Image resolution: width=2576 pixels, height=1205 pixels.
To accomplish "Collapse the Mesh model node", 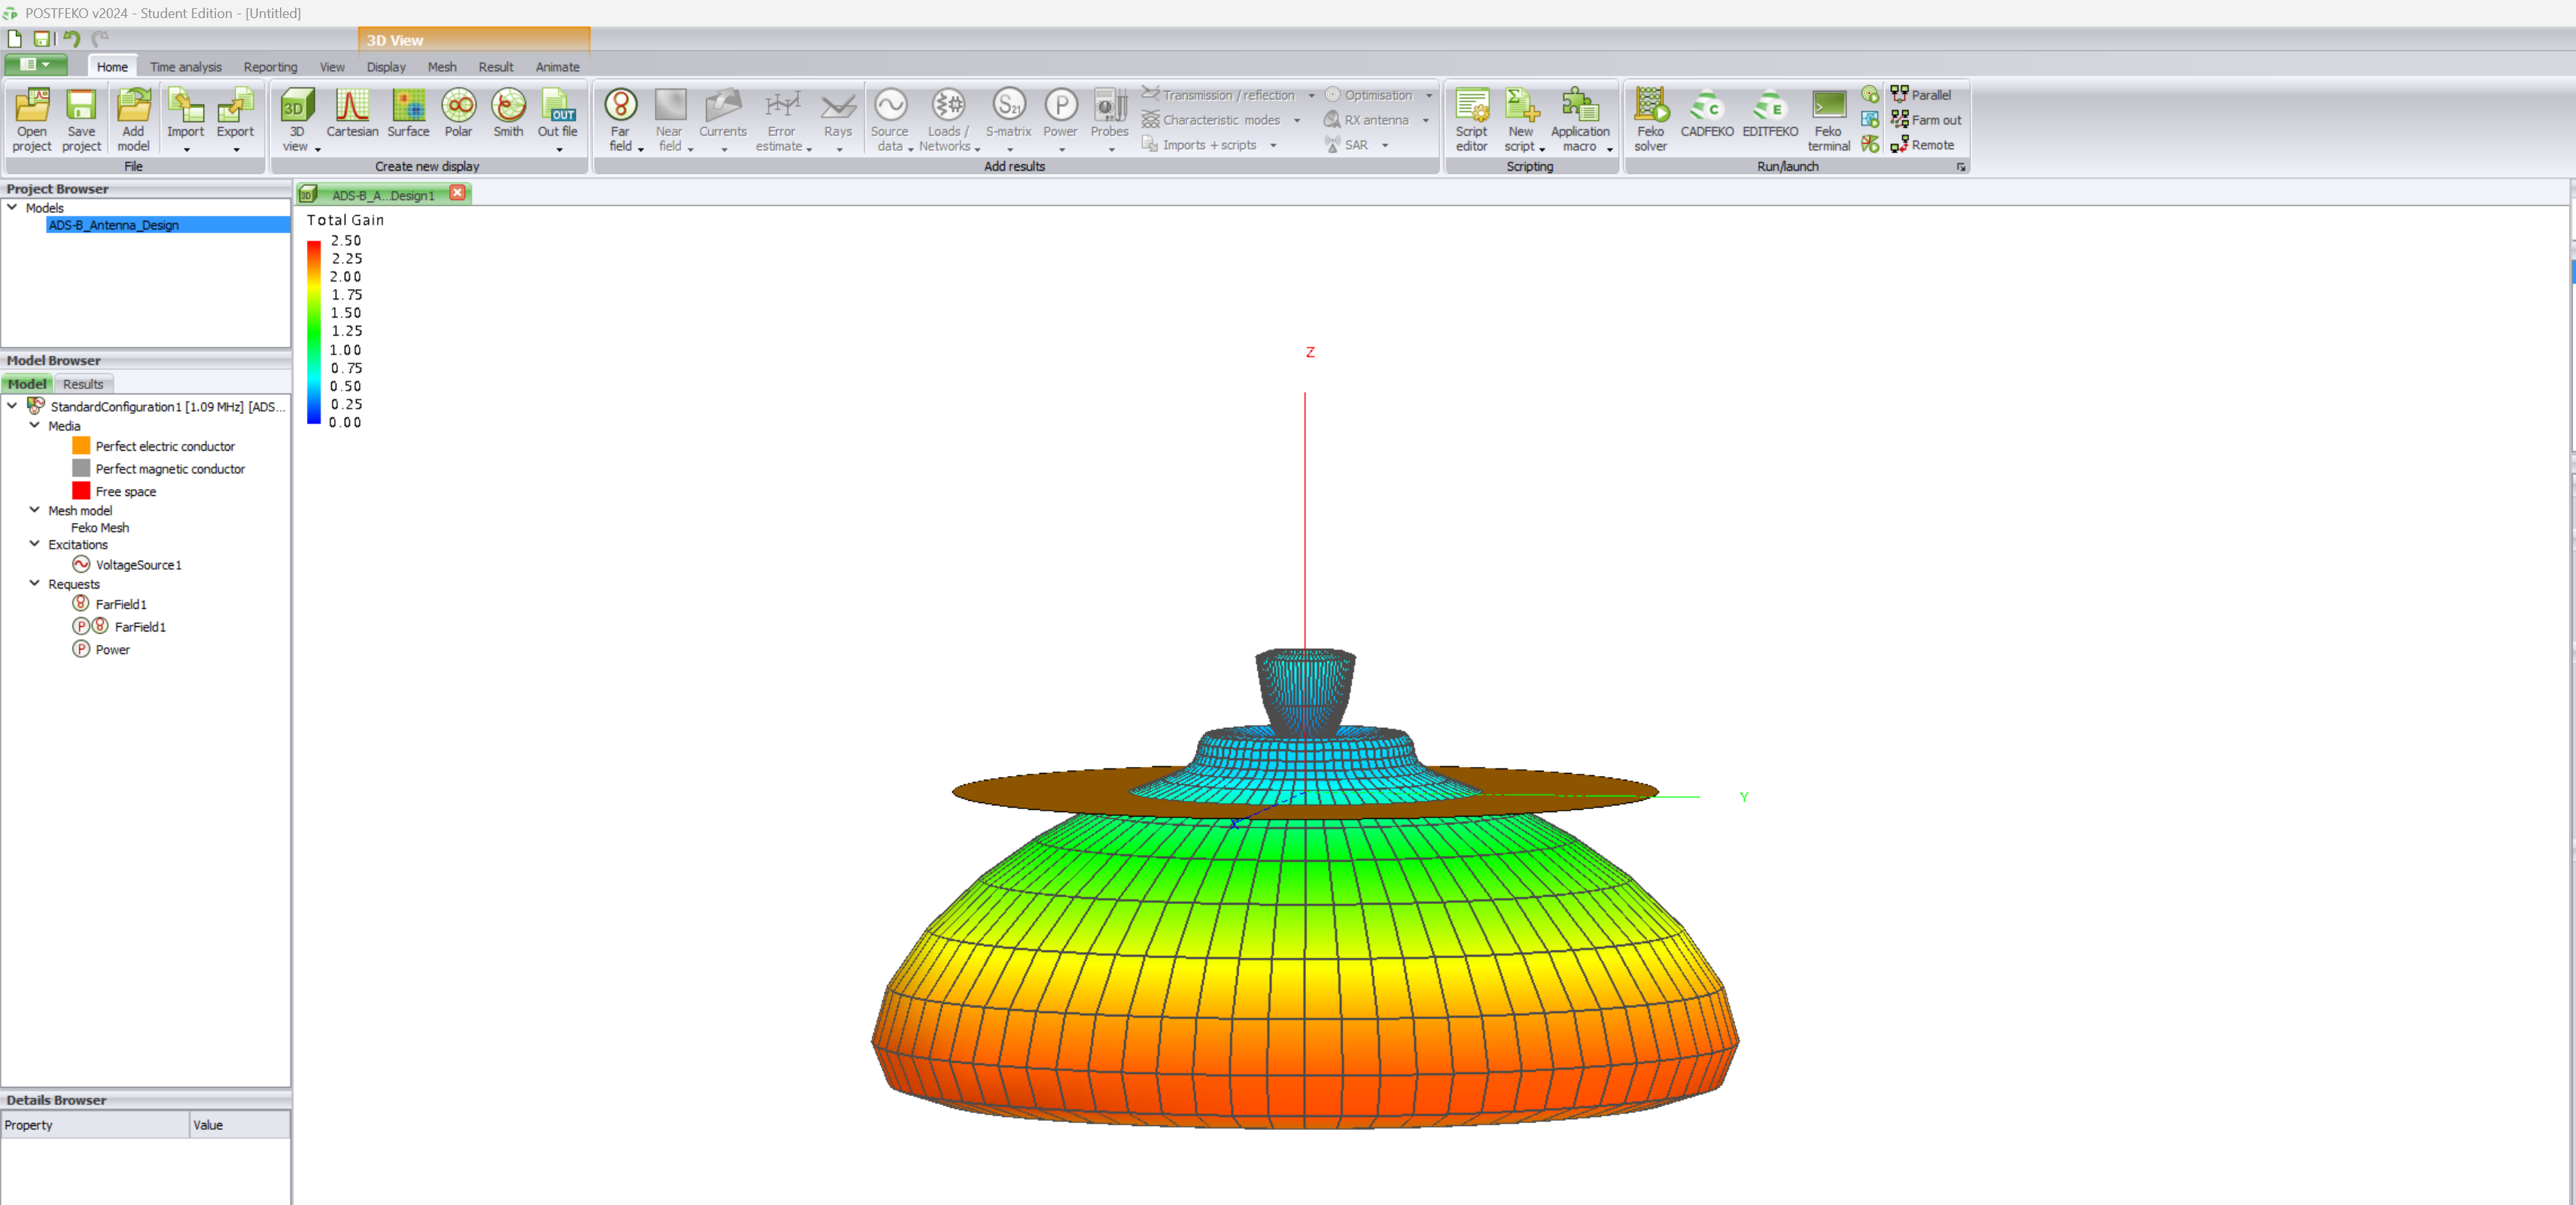I will 35,509.
